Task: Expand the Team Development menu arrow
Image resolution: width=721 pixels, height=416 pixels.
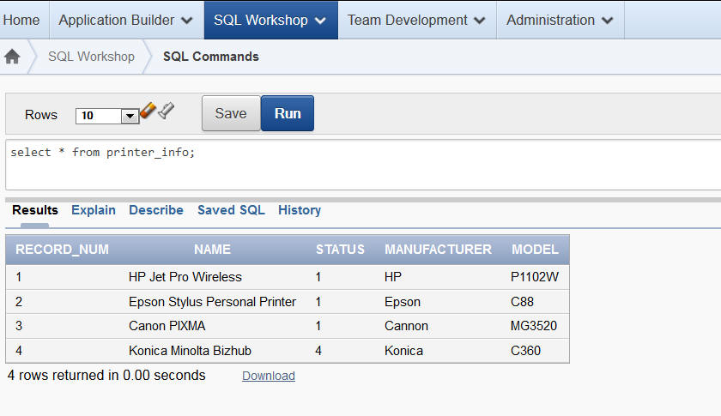Action: tap(479, 21)
